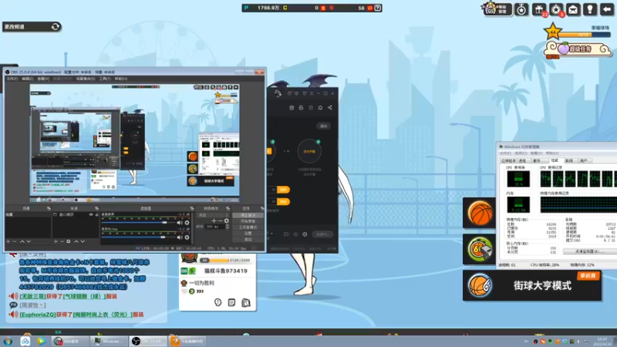Open source properties gear in OBS sources panel
This screenshot has height=347, width=617.
tap(69, 241)
